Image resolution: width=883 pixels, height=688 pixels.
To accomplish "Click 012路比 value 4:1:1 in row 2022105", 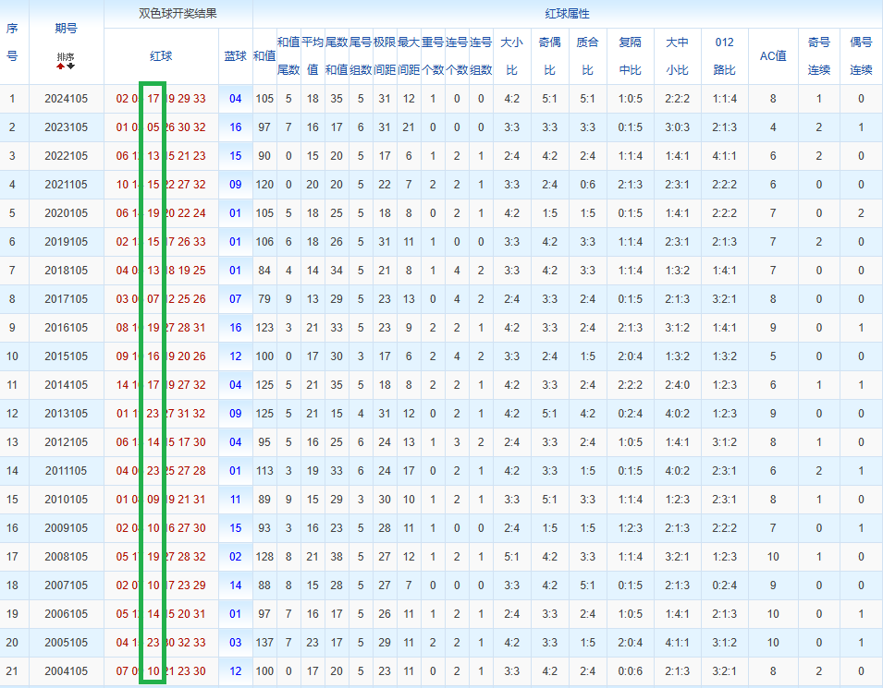I will 724,156.
